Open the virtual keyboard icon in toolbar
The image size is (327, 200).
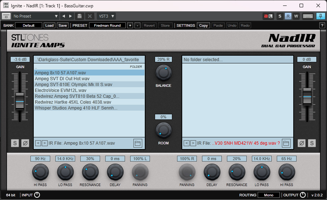(x=308, y=16)
